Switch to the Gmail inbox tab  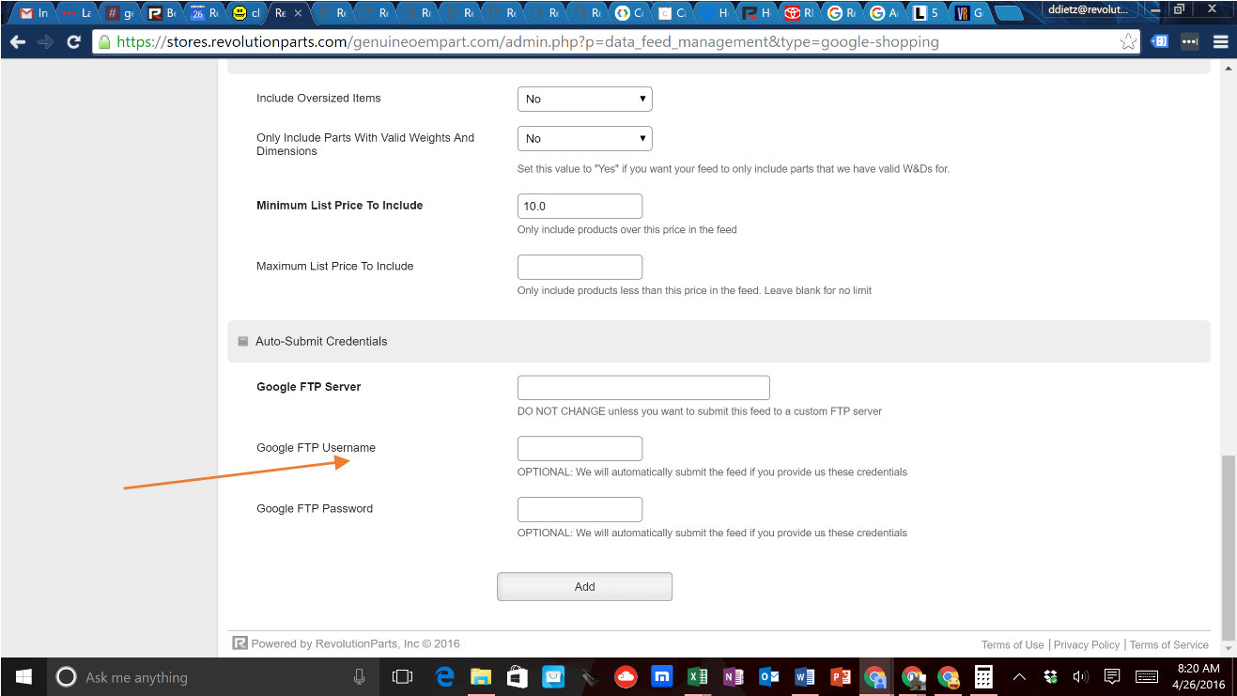35,13
